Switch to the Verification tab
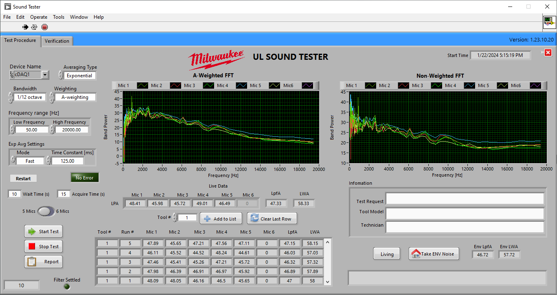 (57, 41)
